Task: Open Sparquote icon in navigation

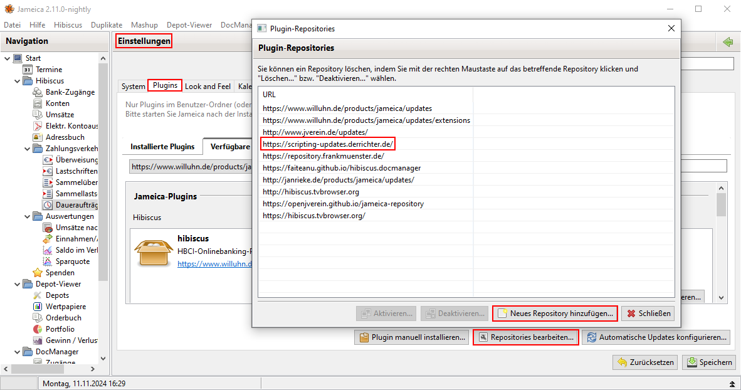Action: [47, 261]
